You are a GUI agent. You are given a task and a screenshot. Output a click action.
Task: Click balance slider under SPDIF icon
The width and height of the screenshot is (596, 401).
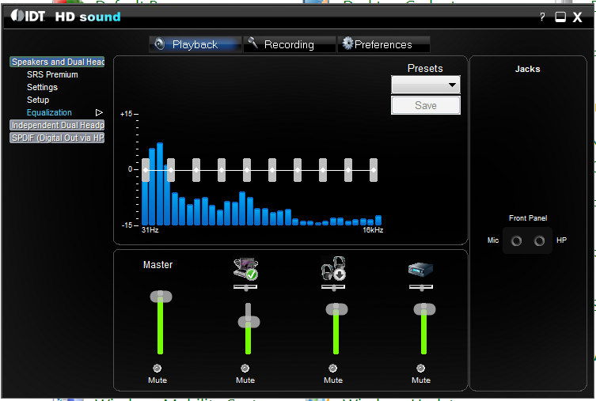tap(421, 287)
